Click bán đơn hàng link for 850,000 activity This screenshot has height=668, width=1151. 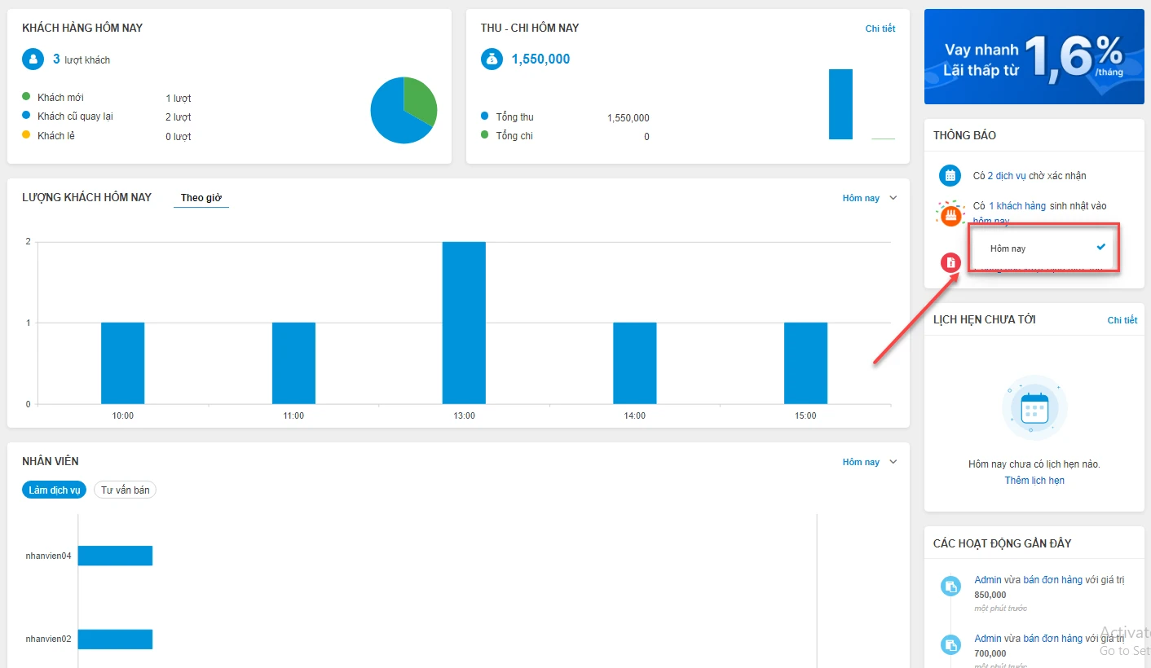point(1053,580)
